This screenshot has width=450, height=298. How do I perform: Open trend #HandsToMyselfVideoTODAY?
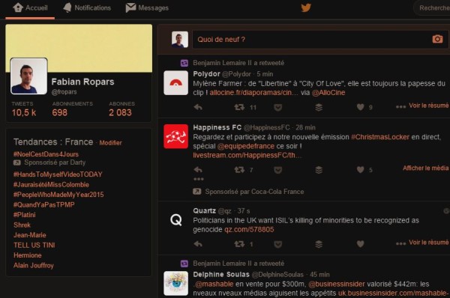pyautogui.click(x=58, y=174)
